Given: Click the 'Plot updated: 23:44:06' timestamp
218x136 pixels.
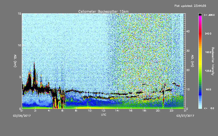Looking at the screenshot, I should pyautogui.click(x=190, y=6).
